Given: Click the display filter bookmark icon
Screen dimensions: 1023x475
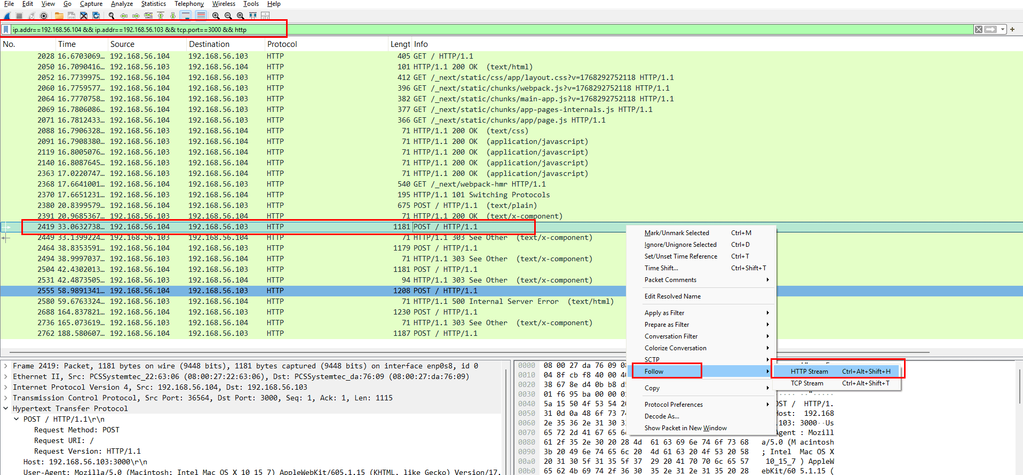Looking at the screenshot, I should click(x=6, y=30).
